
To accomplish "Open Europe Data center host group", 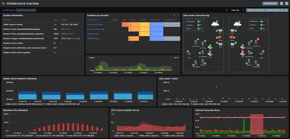I will [x=95, y=24].
